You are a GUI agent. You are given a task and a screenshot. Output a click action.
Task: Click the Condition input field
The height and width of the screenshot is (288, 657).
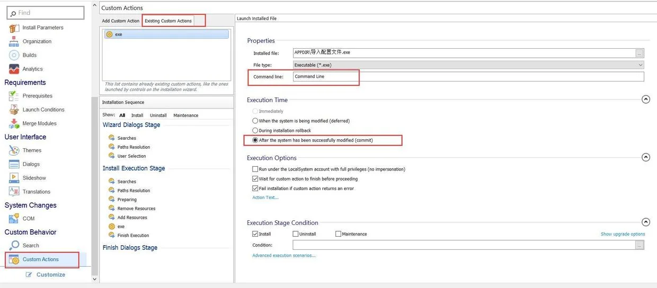point(464,245)
